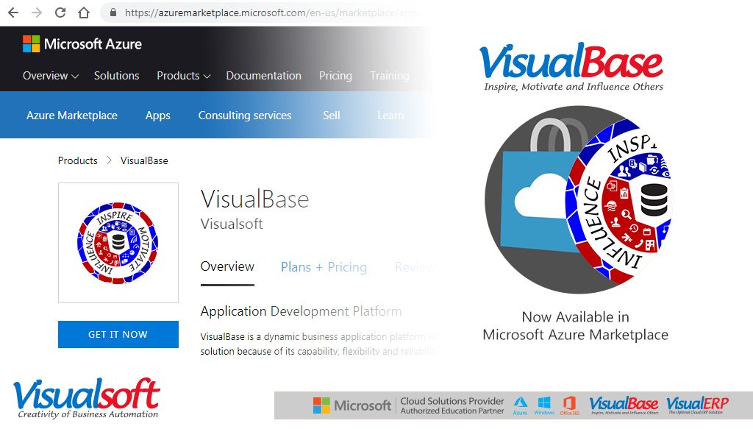This screenshot has width=753, height=429.
Task: Open Documentation in top navigation
Action: pos(264,75)
